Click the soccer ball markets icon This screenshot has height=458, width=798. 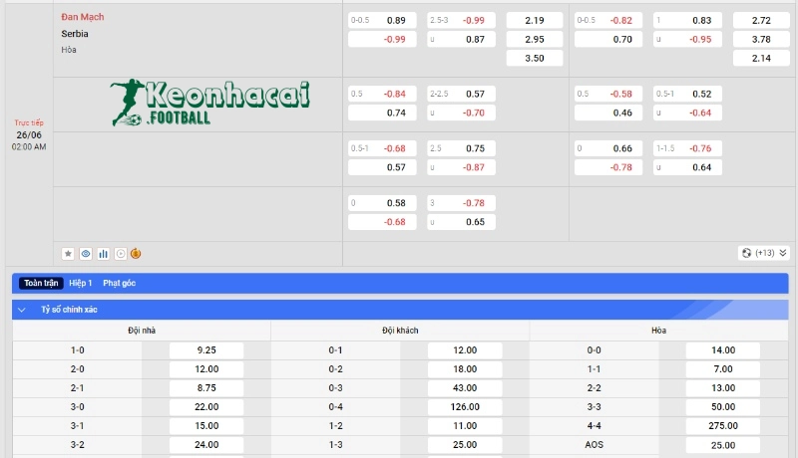click(x=746, y=253)
